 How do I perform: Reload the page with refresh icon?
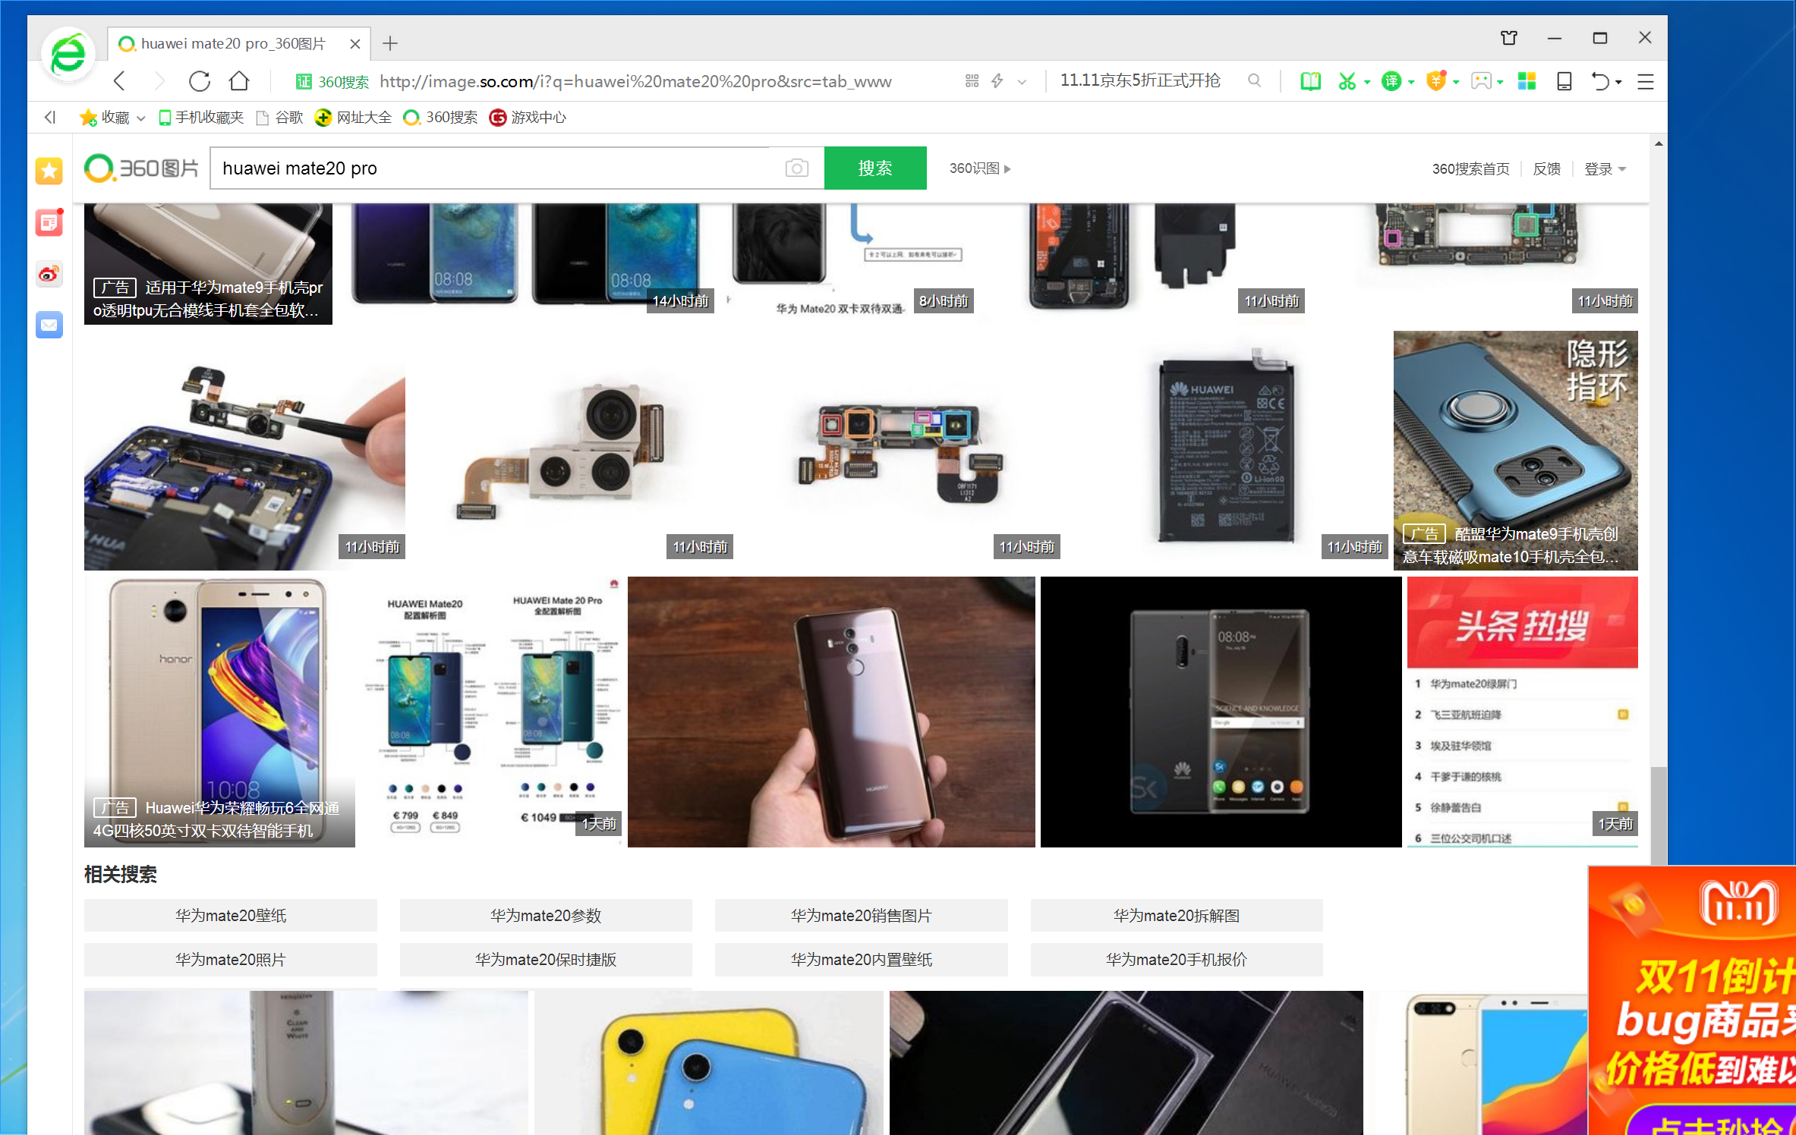click(200, 81)
